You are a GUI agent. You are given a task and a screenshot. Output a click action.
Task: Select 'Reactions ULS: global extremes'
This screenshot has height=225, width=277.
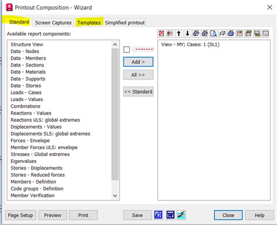tap(46, 120)
